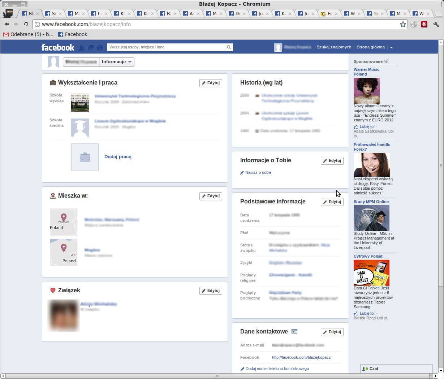444x379 pixels.
Task: Click the Warsaw map thumbnail
Action: click(64, 222)
